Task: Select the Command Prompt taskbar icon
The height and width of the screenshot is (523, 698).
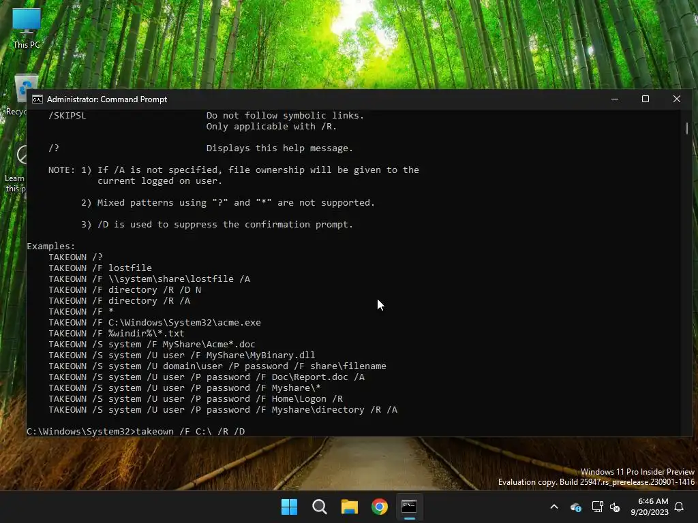Action: (410, 507)
